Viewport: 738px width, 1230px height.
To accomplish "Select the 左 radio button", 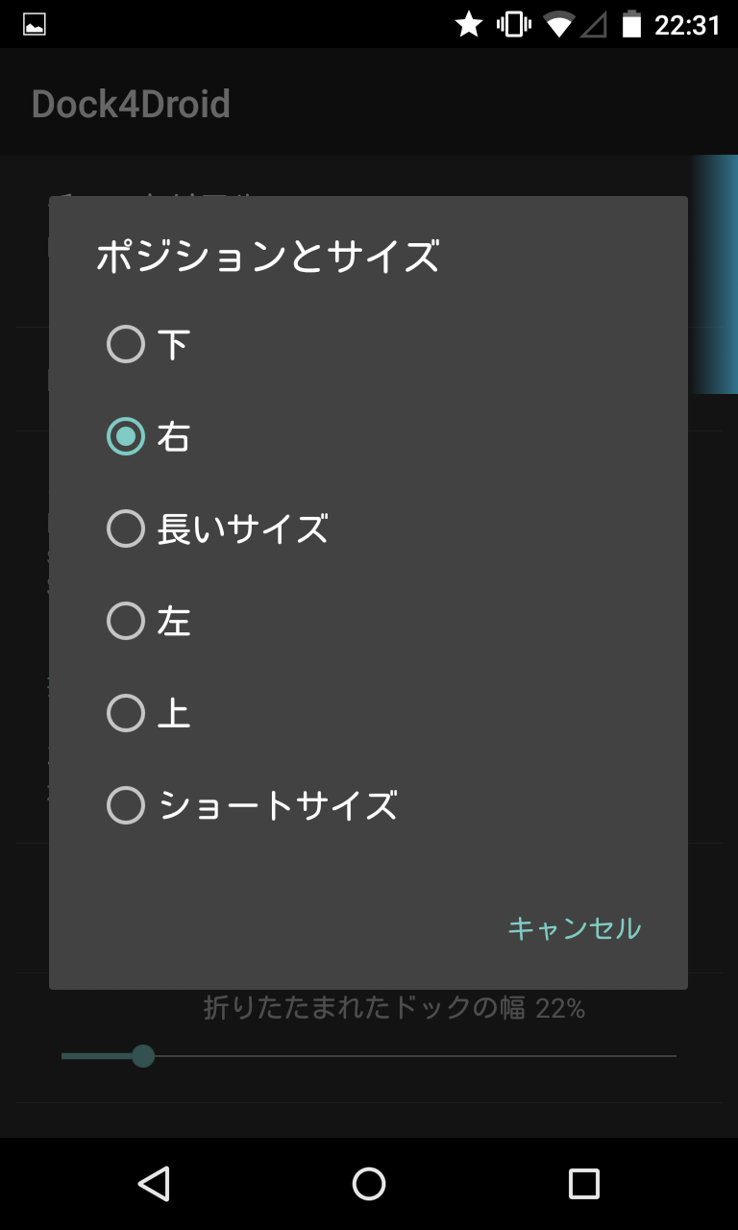I will [x=126, y=621].
